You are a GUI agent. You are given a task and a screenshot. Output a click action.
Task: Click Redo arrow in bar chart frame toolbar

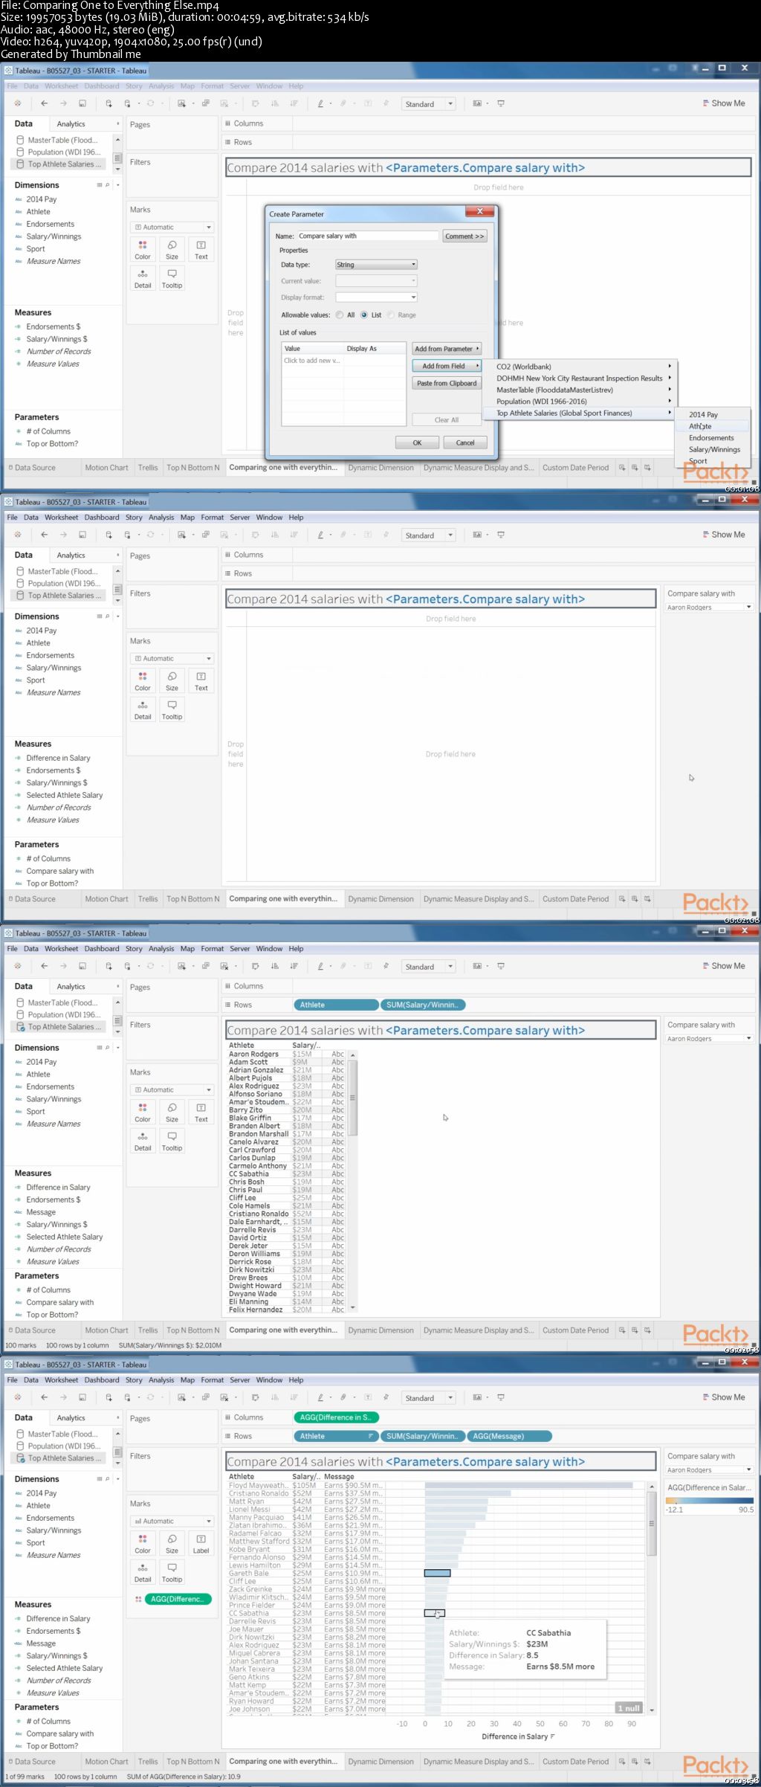click(63, 1397)
